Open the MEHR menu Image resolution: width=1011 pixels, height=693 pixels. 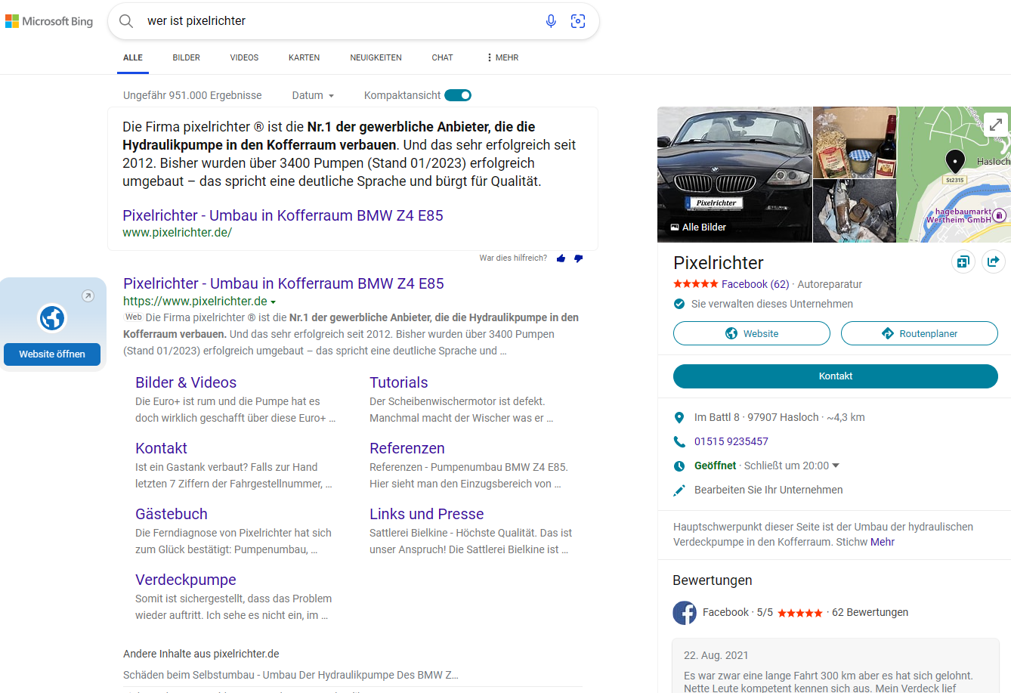coord(502,57)
